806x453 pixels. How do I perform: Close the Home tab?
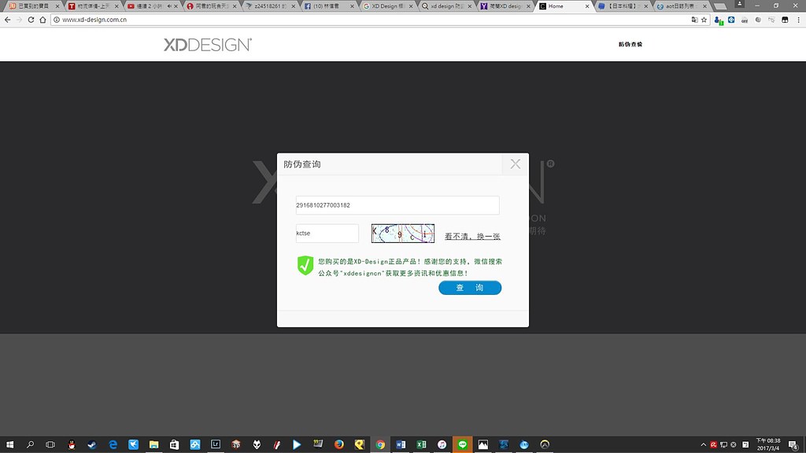(587, 6)
